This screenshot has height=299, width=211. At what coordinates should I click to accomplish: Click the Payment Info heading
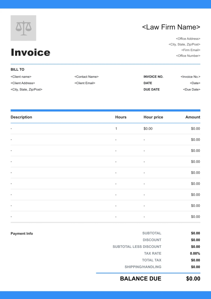click(22, 234)
